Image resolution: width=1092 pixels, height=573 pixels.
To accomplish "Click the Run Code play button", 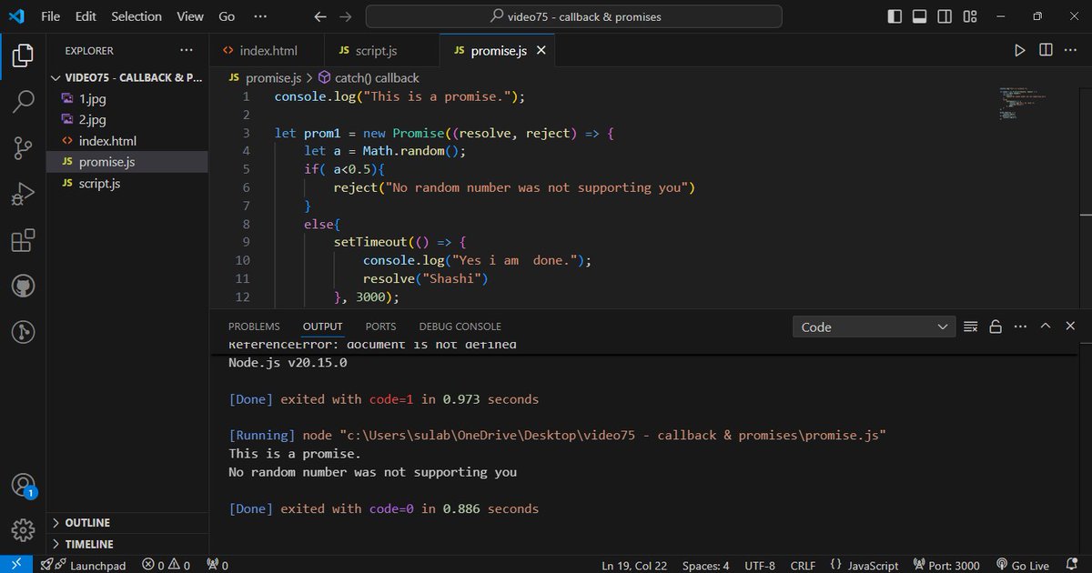I will [1020, 51].
